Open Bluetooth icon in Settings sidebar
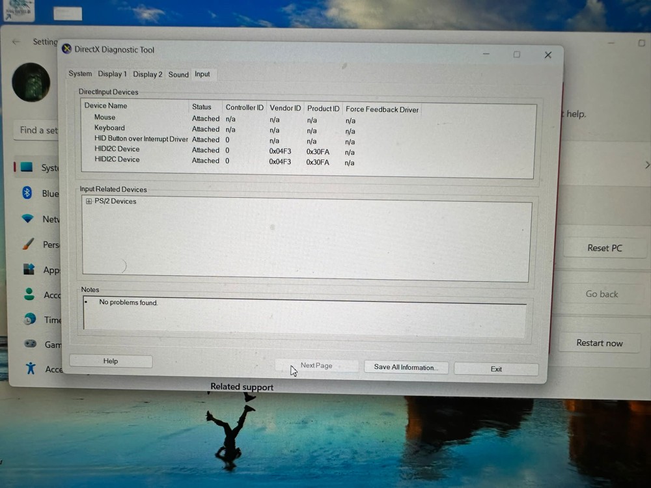651x488 pixels. point(27,193)
